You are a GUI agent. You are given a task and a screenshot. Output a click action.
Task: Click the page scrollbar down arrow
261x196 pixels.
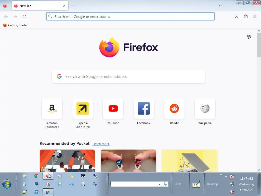259,170
